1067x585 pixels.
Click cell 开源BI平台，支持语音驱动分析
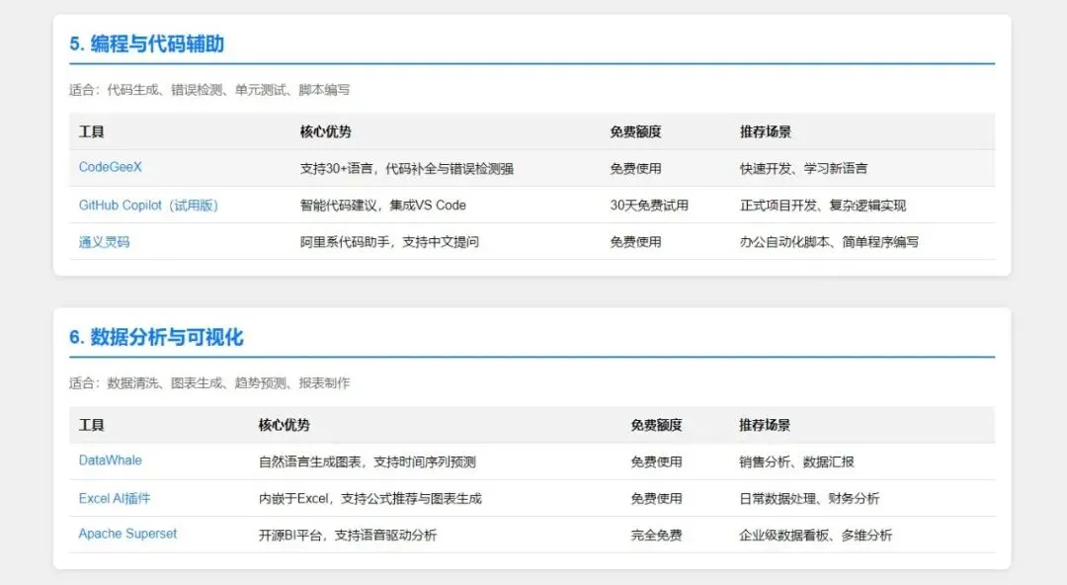[x=347, y=536]
